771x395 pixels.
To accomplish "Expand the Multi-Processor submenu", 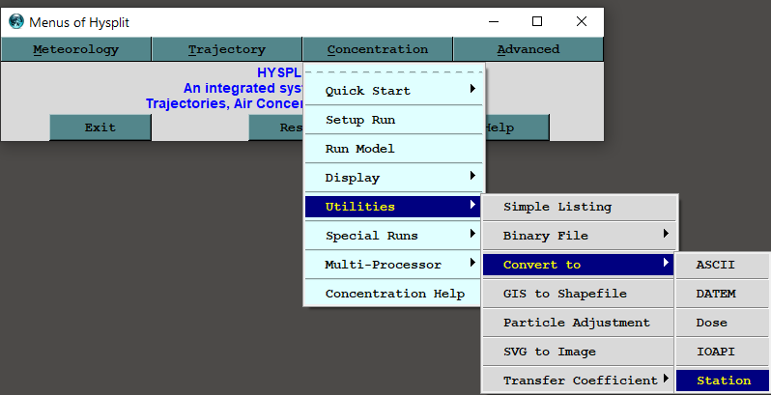I will pos(393,265).
